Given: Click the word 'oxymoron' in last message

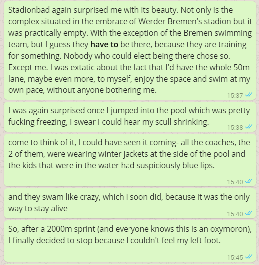Looking at the screenshot, I should [229, 229].
